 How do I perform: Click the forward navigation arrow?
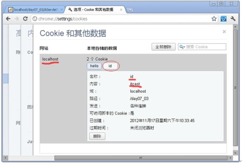click(x=17, y=19)
